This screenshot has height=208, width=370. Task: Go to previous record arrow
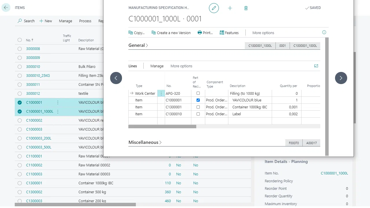116,78
